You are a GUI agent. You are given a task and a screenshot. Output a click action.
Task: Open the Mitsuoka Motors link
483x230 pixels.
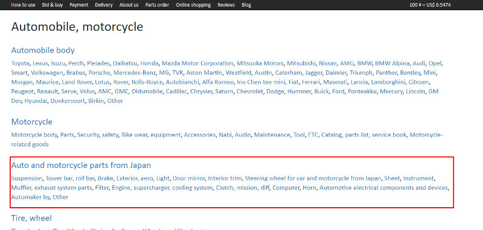pos(260,64)
